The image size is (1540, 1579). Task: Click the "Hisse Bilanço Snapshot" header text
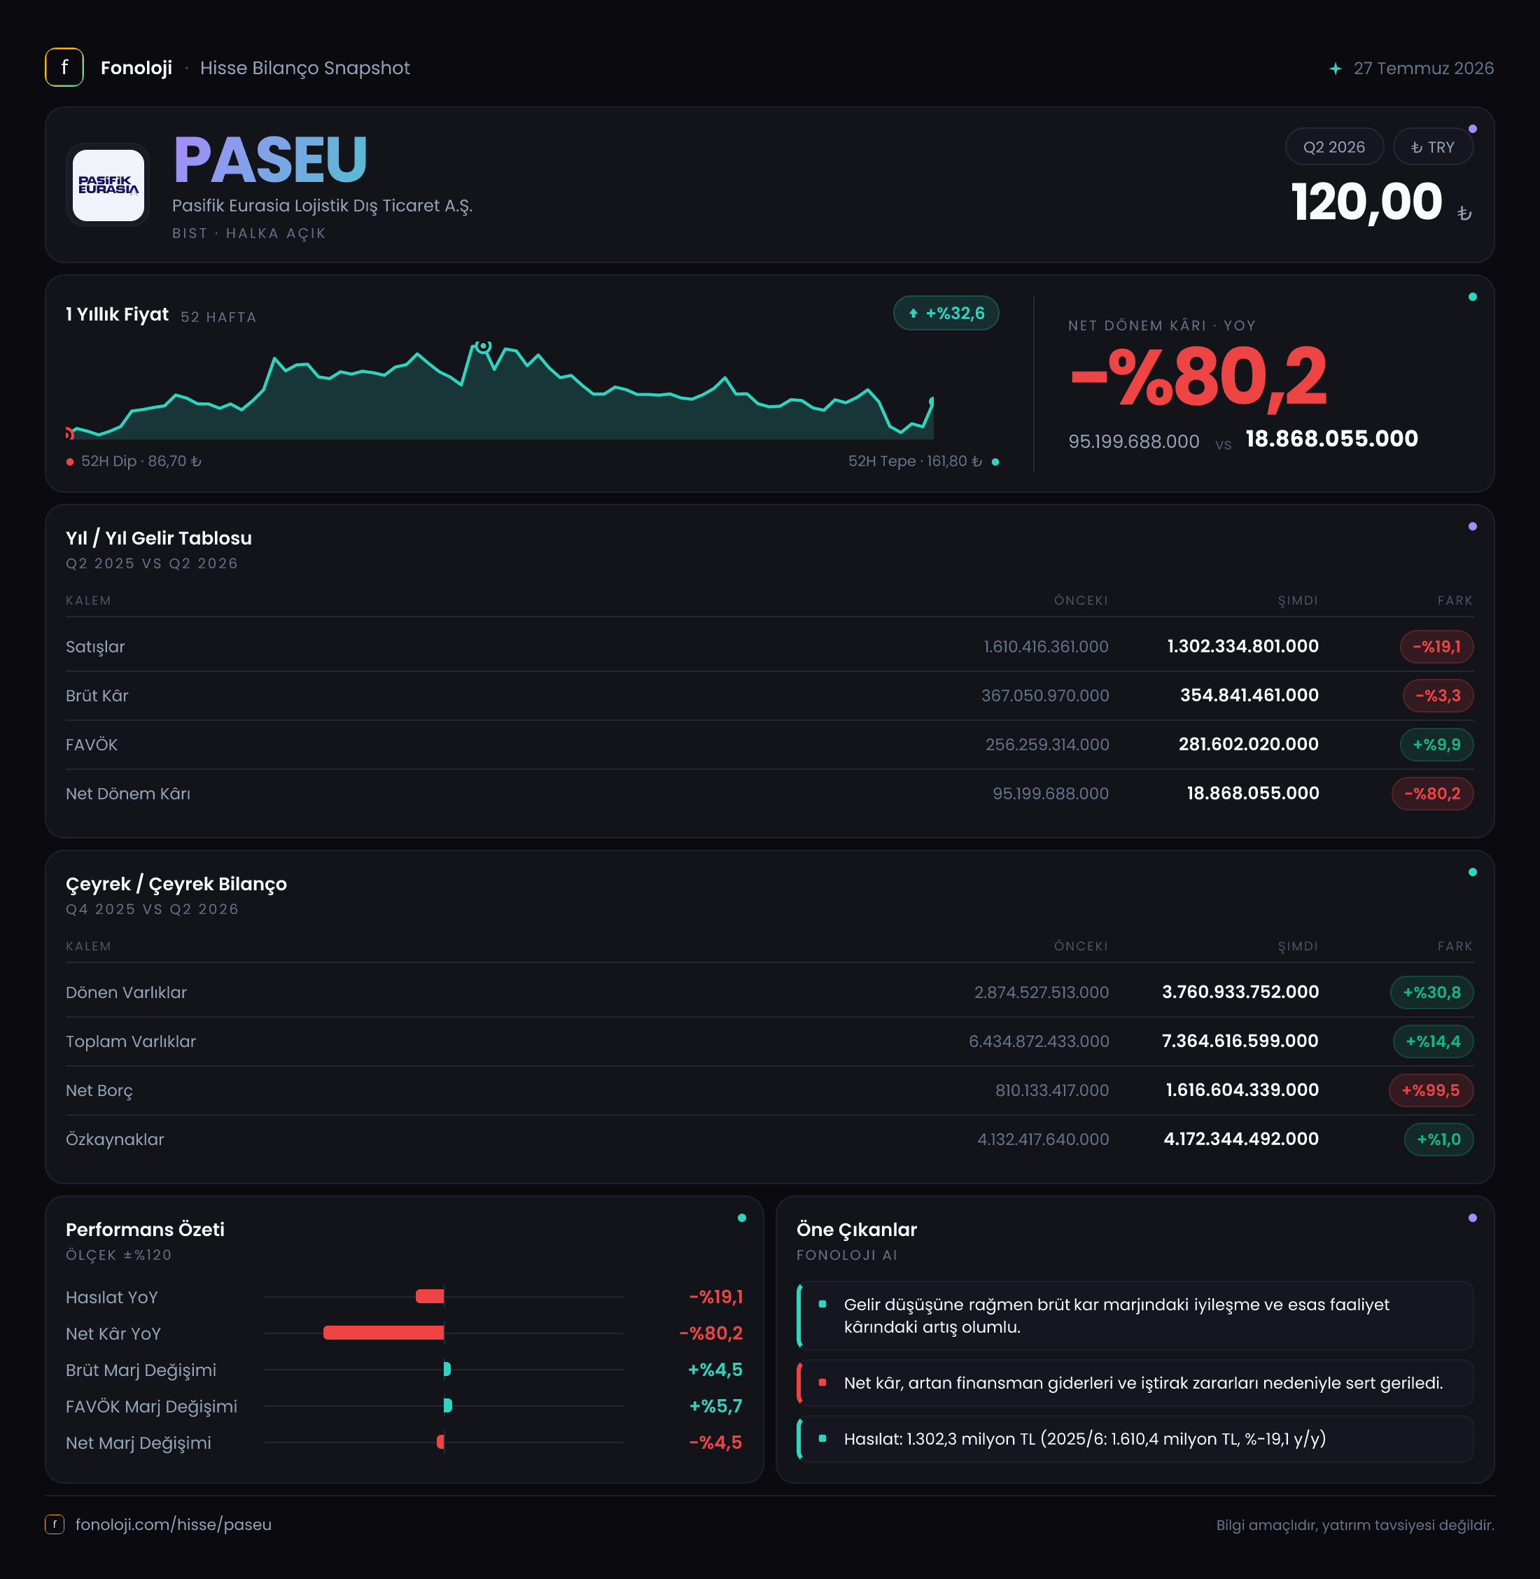click(x=305, y=68)
